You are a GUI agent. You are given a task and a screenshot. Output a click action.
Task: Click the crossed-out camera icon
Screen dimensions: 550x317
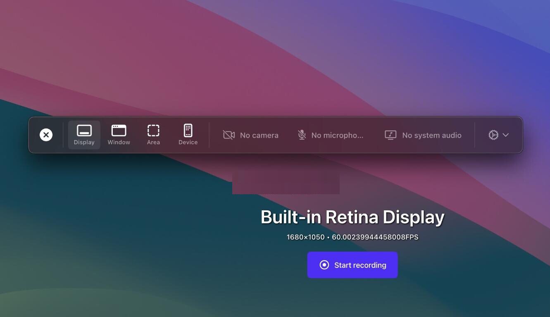click(x=229, y=135)
